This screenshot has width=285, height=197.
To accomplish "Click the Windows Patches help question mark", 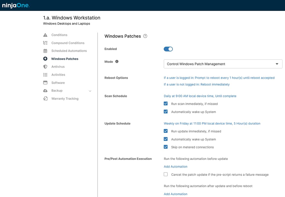I will (x=145, y=36).
